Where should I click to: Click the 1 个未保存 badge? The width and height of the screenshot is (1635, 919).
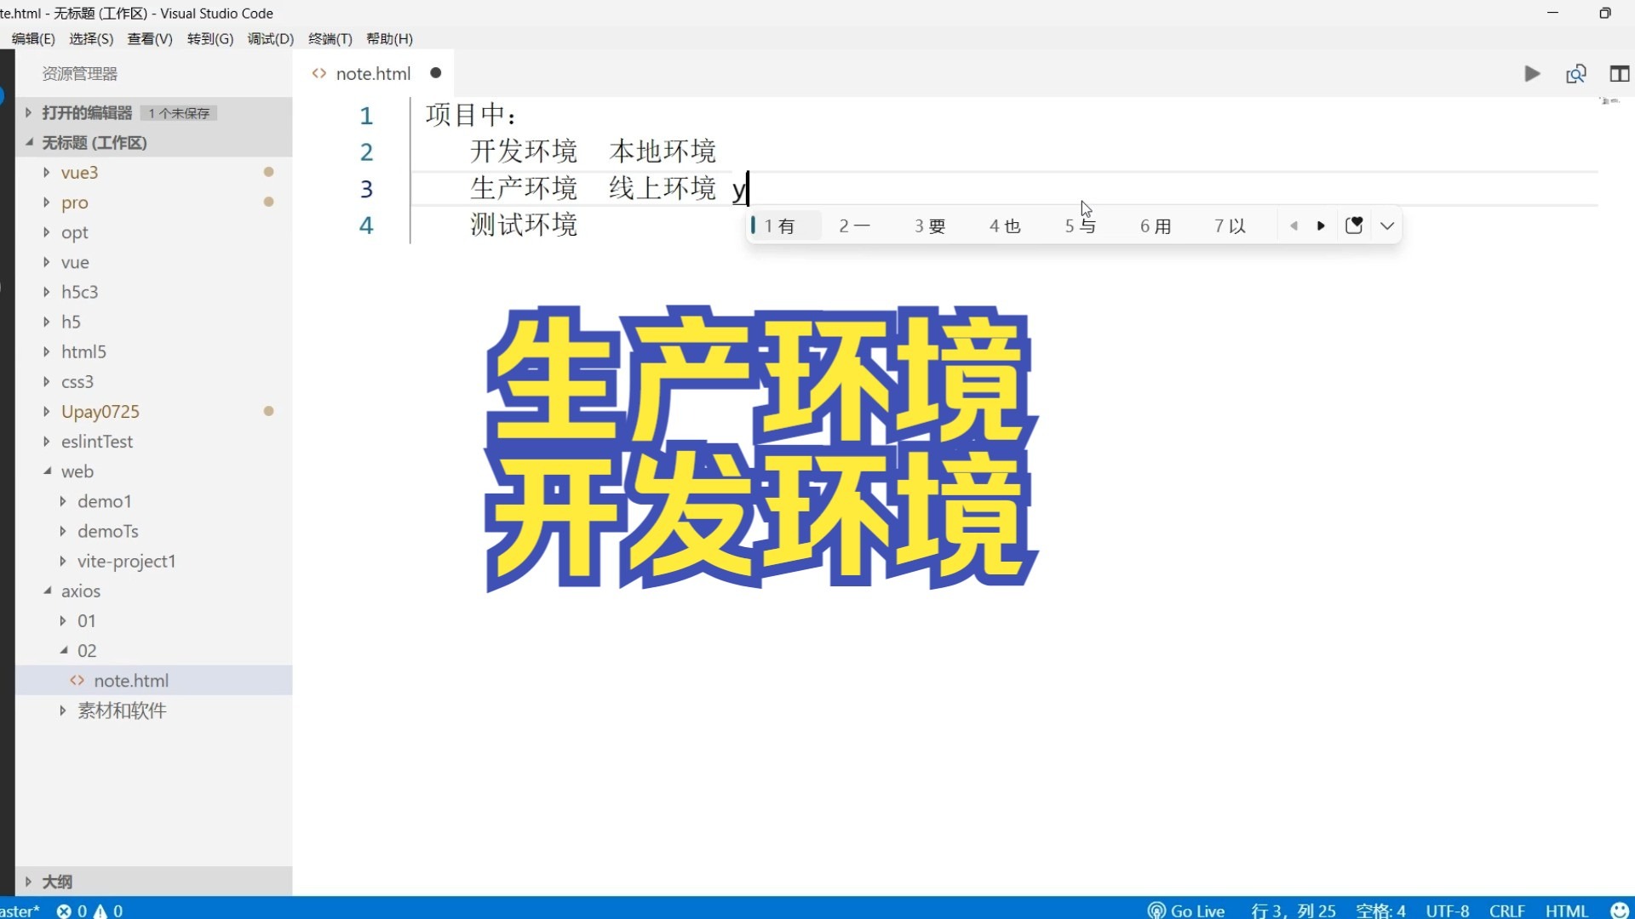[x=179, y=113]
